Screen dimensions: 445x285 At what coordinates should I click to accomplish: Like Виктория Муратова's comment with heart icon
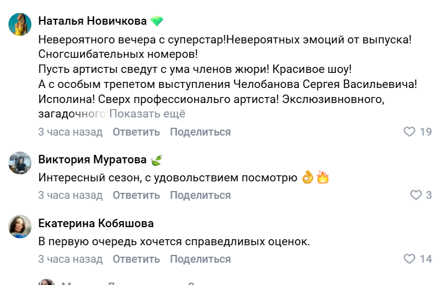[x=415, y=195]
